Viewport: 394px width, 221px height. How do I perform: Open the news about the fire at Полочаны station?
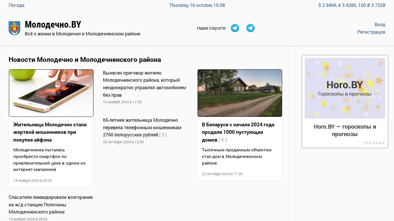[x=51, y=205]
